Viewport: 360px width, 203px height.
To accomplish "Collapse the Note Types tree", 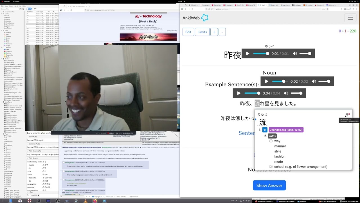I will 2,102.
